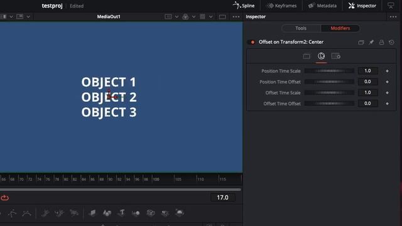Screen dimensions: 402x226
Task: Add an Image Plane 3D node
Action: click(x=92, y=213)
